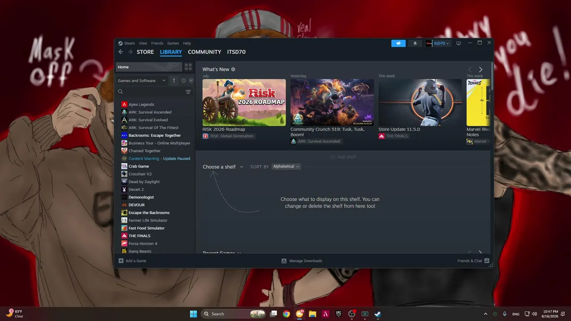Open File Explorer from the taskbar
The image size is (571, 321).
[x=312, y=314]
